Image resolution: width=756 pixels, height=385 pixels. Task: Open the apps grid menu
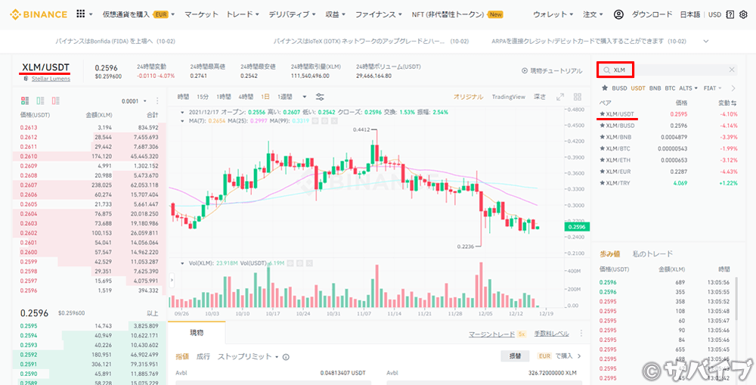coord(81,14)
